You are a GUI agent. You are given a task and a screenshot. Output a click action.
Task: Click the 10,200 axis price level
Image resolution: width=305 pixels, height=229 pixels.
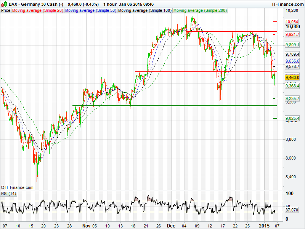292,11
